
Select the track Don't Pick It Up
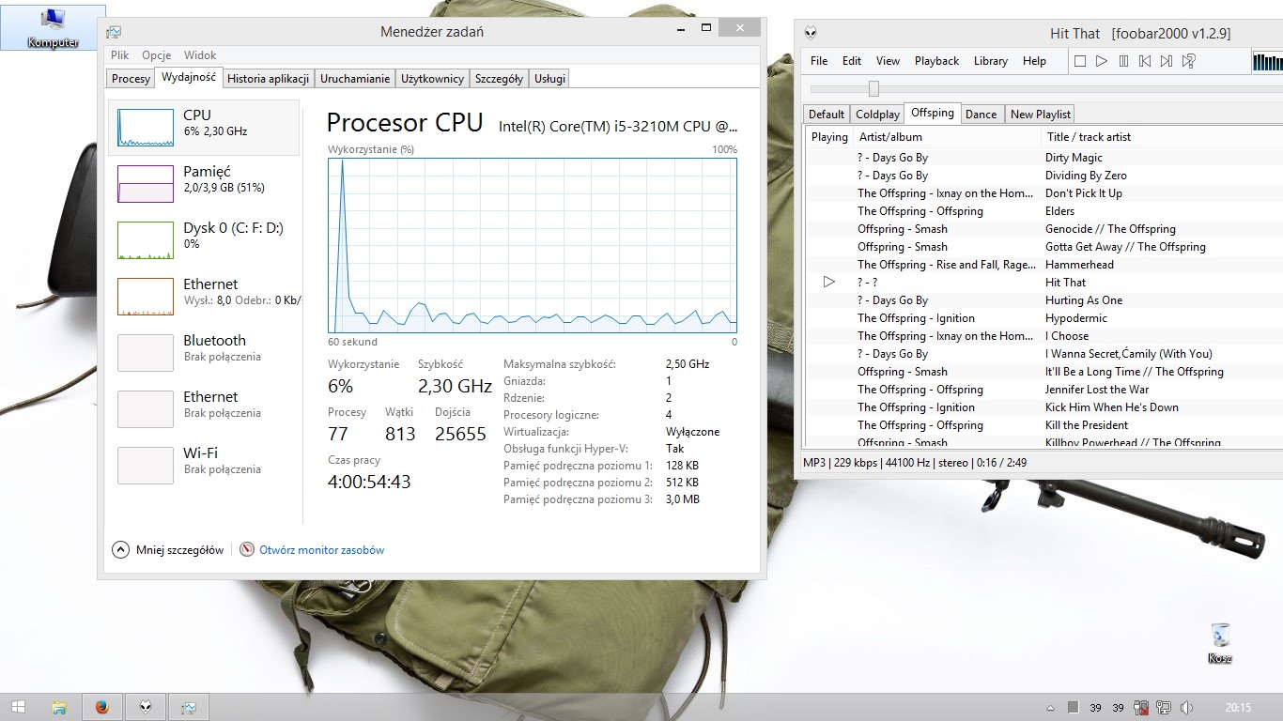(1084, 193)
